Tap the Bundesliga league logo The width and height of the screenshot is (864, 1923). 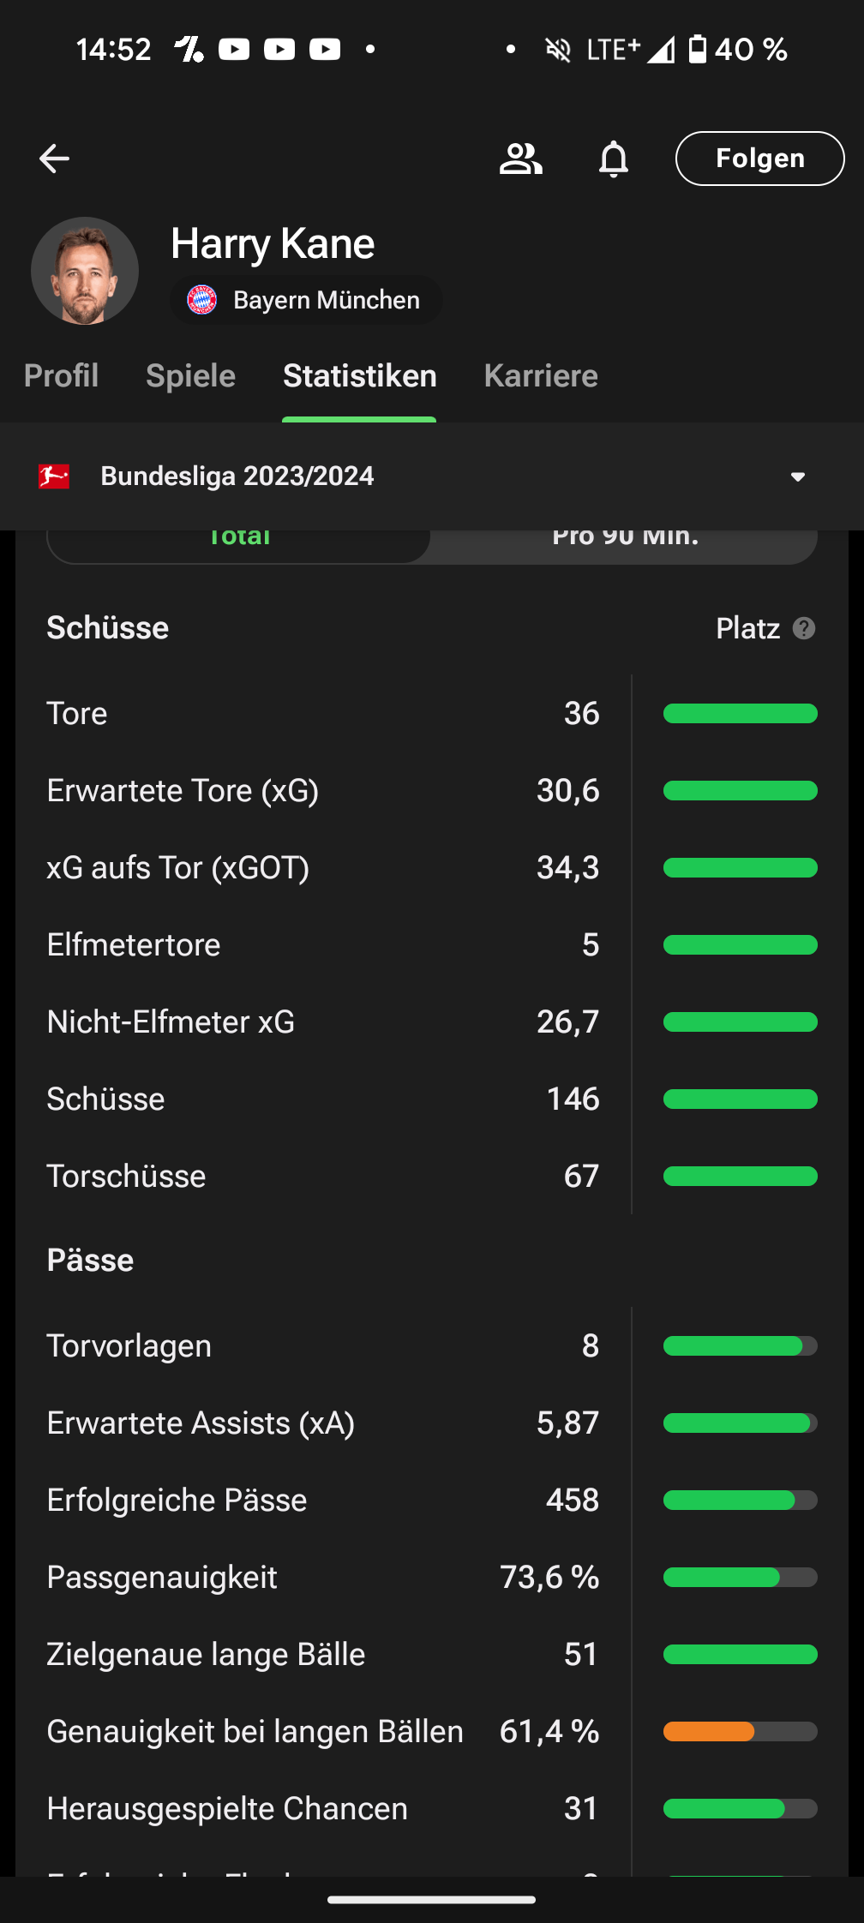tap(54, 476)
